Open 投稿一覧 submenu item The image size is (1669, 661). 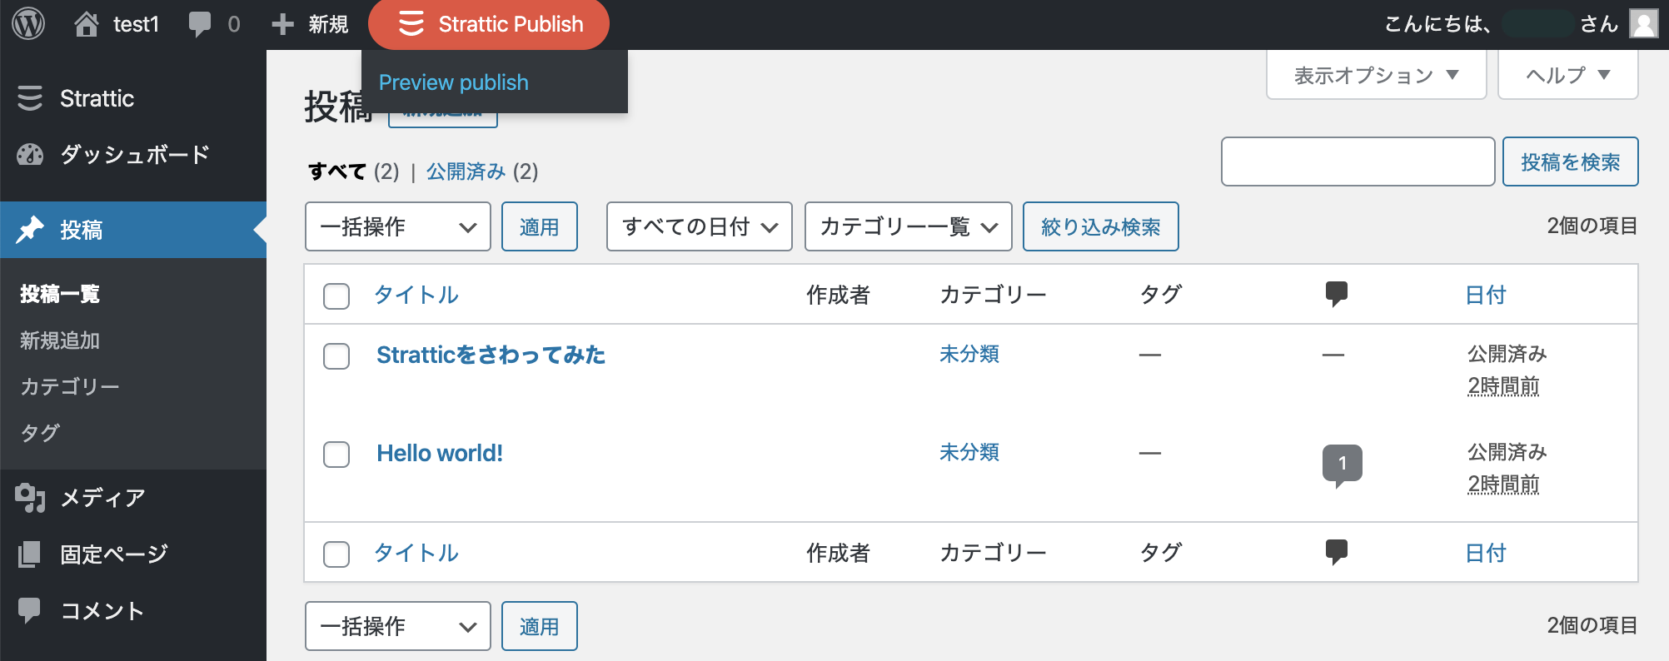point(60,294)
